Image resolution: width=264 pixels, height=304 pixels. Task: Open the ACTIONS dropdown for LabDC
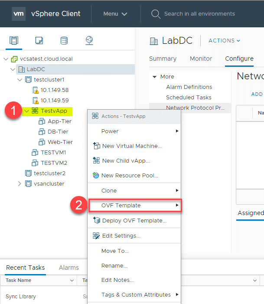point(225,40)
